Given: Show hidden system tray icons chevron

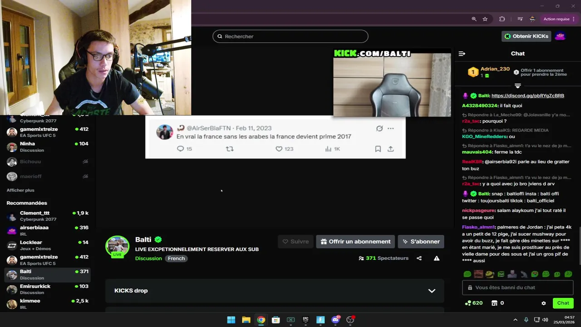Looking at the screenshot, I should click(x=515, y=320).
